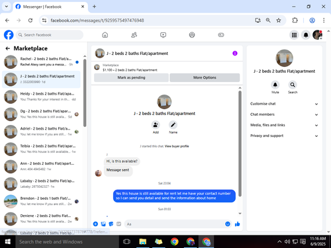Send a thumbs-up like
331x248 pixels.
tap(238, 224)
